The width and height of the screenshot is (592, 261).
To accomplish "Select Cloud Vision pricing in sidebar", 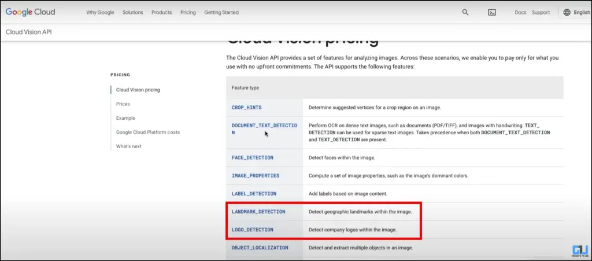I will 138,90.
